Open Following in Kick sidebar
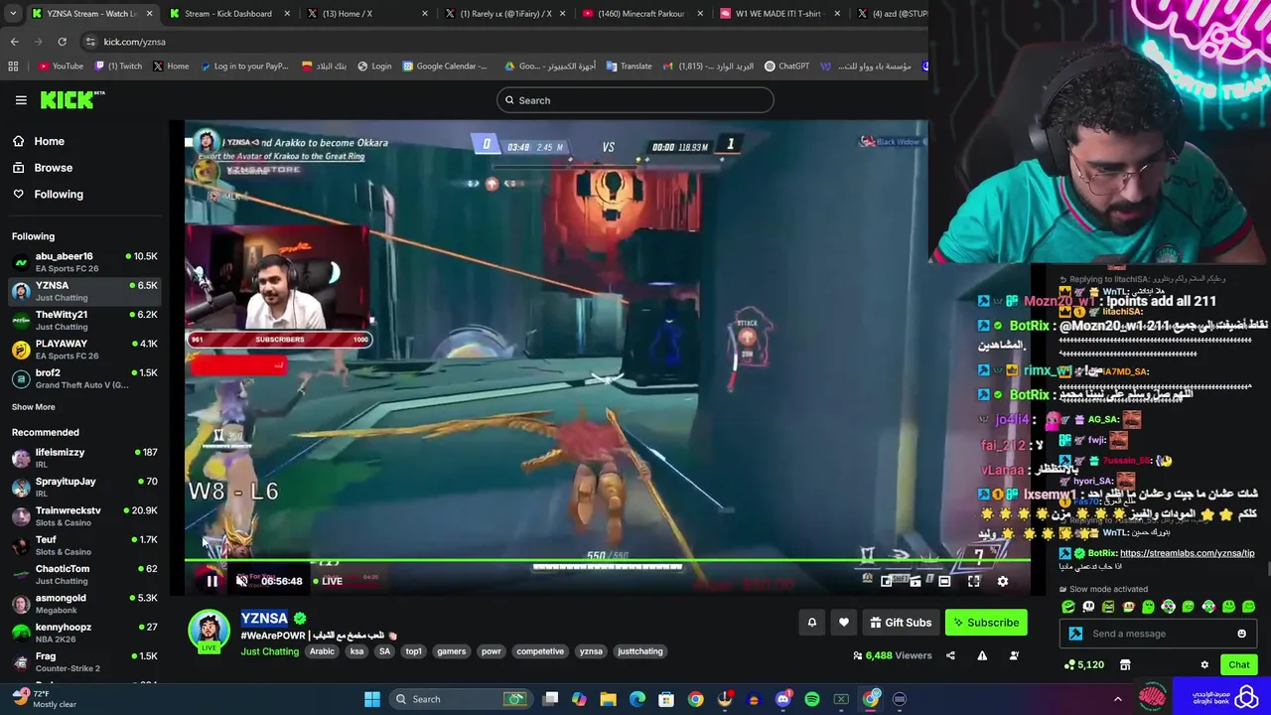This screenshot has height=715, width=1271. [59, 195]
